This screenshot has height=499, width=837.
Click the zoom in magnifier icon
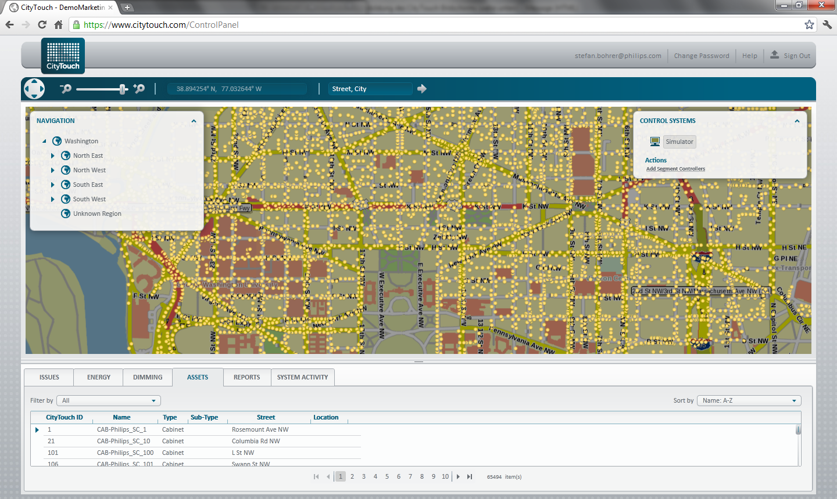click(x=139, y=89)
